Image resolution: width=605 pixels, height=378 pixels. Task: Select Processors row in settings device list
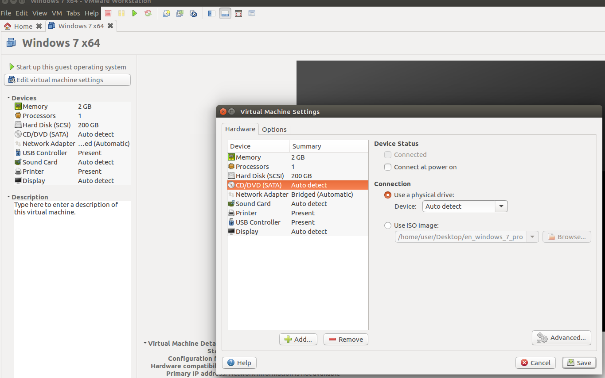click(297, 167)
